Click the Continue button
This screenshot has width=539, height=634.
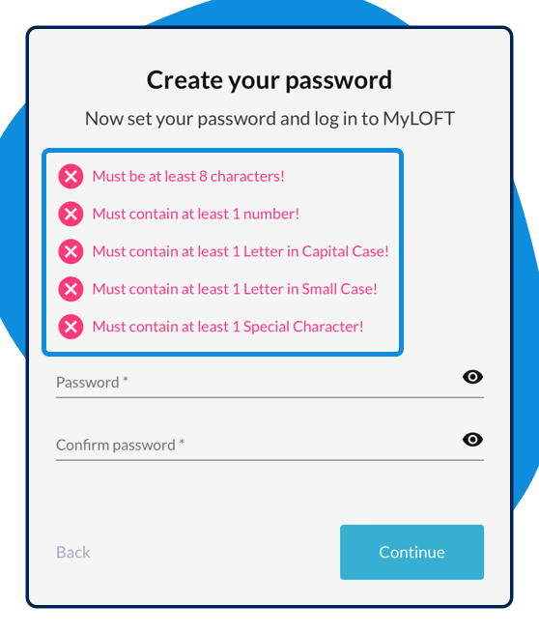pos(411,552)
